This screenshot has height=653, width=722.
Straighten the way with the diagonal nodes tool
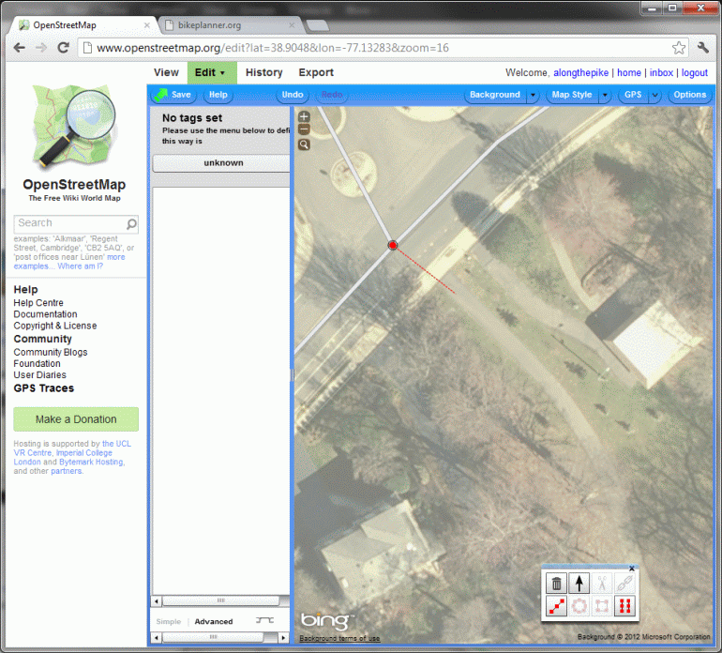tap(556, 606)
